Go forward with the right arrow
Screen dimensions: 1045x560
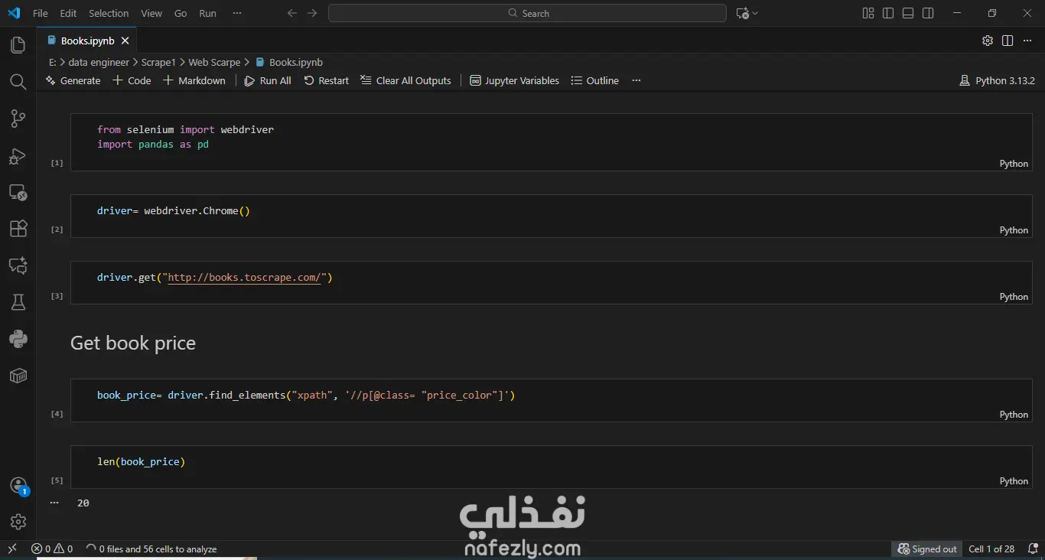pyautogui.click(x=312, y=13)
